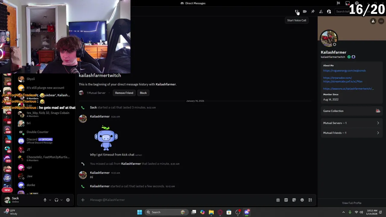Toggle headphones deafen in user panel
The width and height of the screenshot is (386, 217).
pyautogui.click(x=56, y=200)
